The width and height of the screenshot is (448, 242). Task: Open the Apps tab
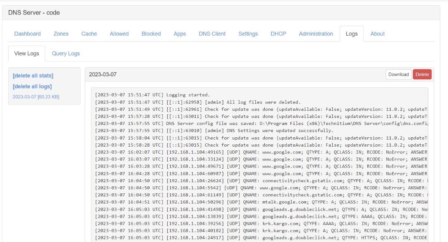point(180,34)
